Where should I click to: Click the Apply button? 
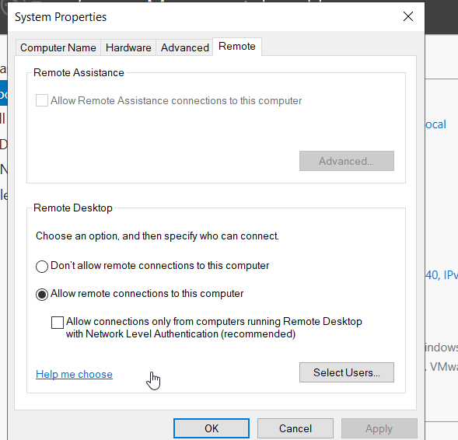click(x=379, y=428)
